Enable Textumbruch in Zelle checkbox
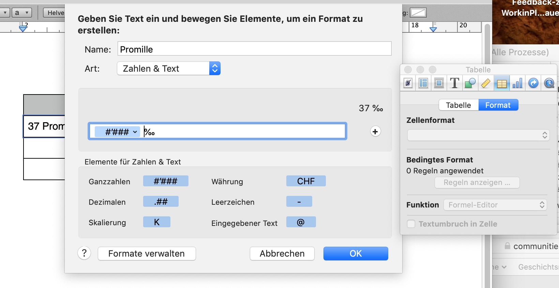Screen dimensions: 559x288 tap(411, 224)
